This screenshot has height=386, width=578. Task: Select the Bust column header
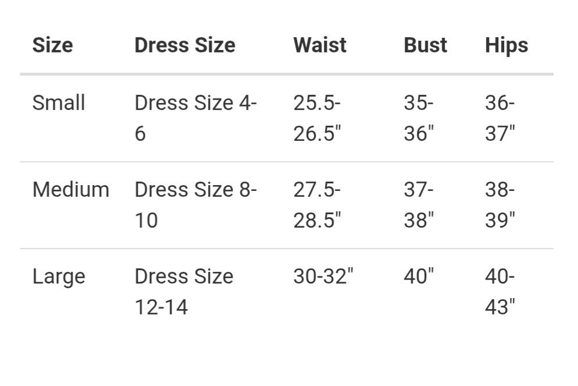[425, 45]
